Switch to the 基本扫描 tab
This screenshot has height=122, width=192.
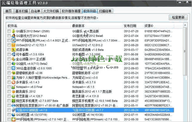22,11
